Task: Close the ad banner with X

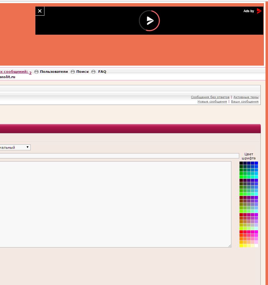Action: click(40, 11)
